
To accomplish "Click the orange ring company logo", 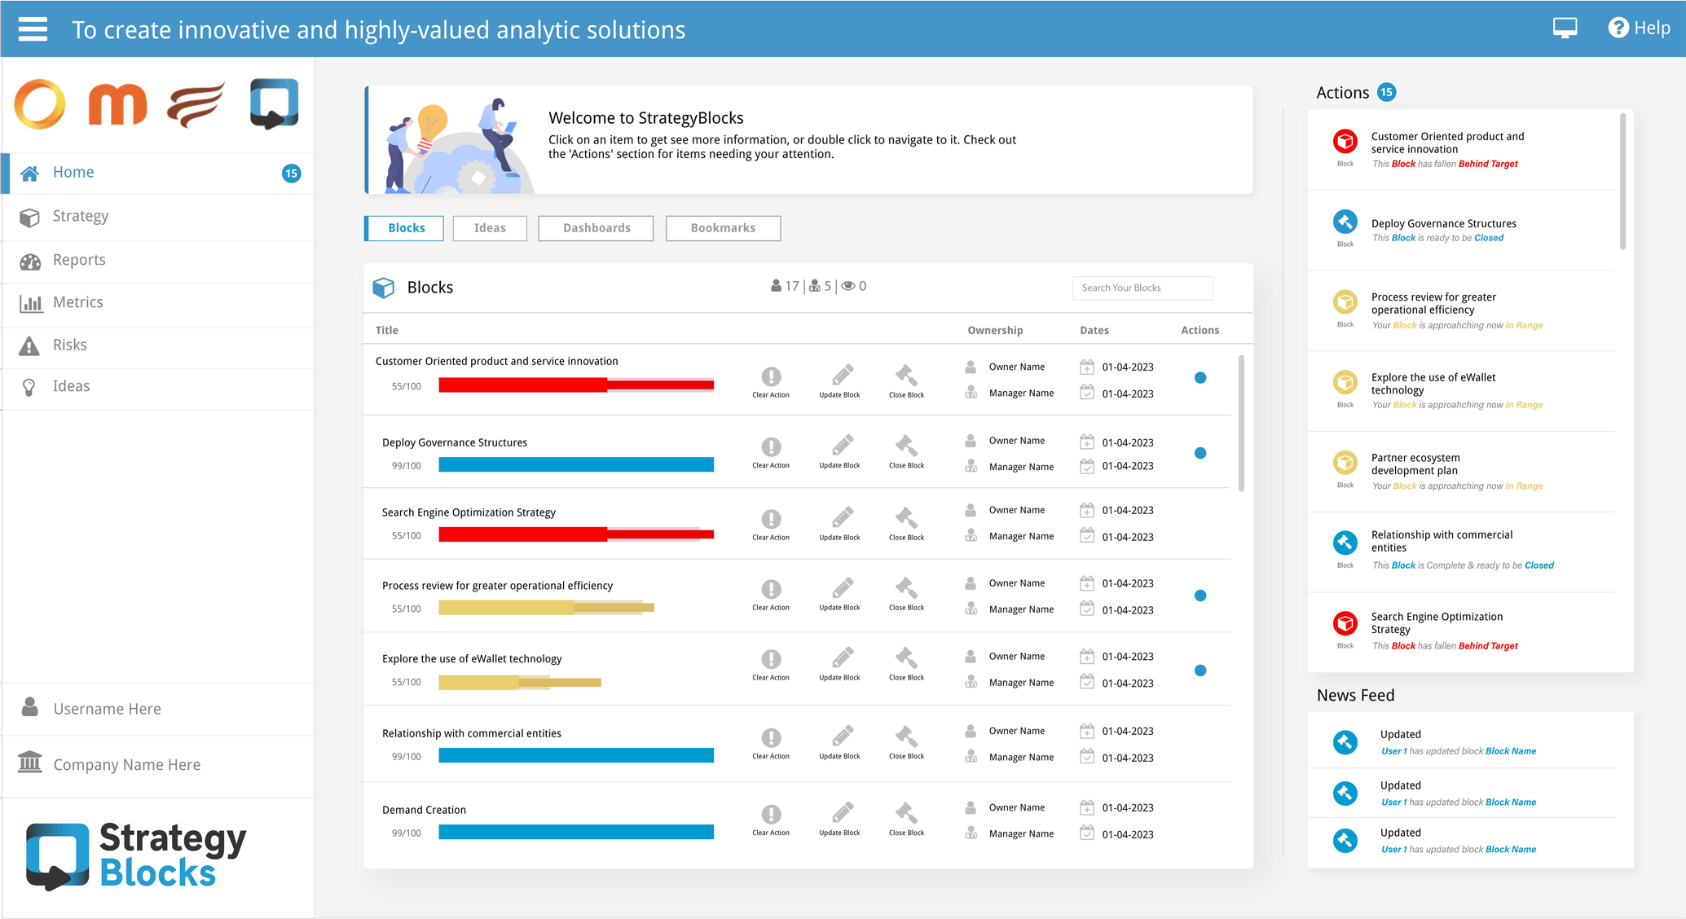I will click(39, 104).
